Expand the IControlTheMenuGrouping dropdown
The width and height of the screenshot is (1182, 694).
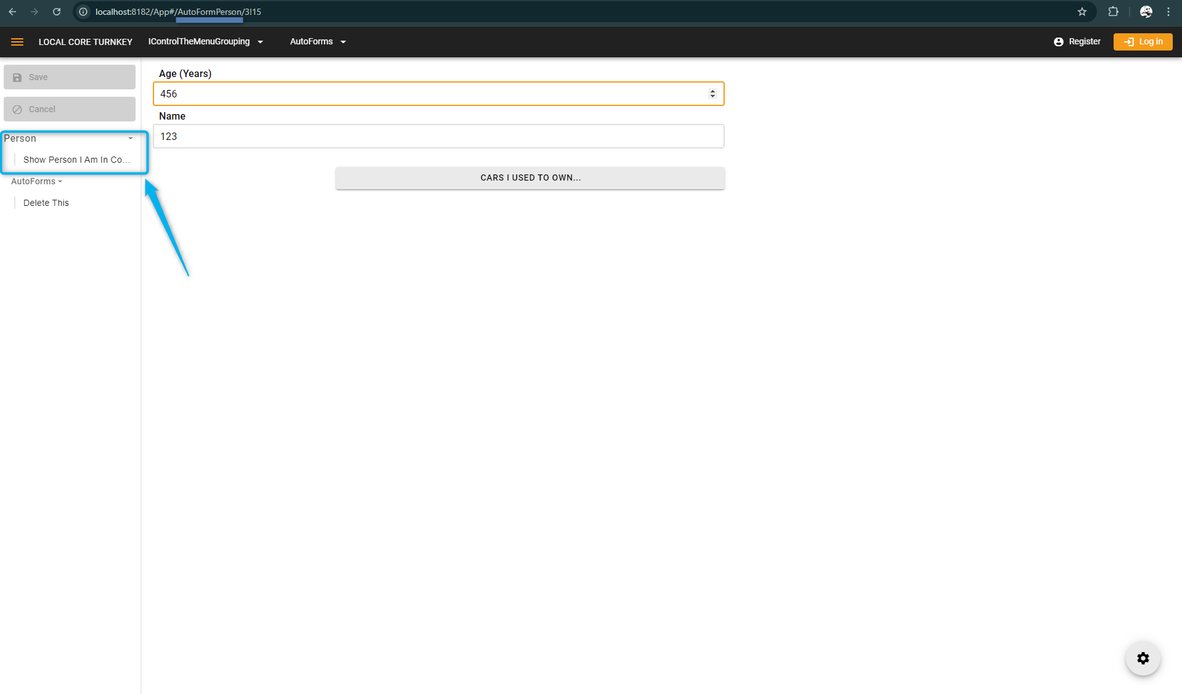tap(205, 42)
